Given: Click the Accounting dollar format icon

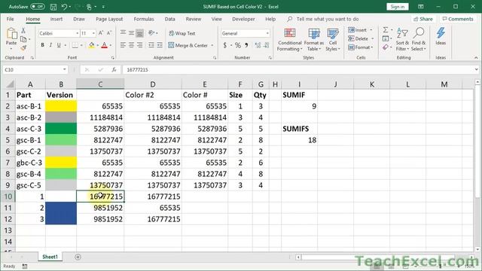Looking at the screenshot, I should tap(225, 45).
